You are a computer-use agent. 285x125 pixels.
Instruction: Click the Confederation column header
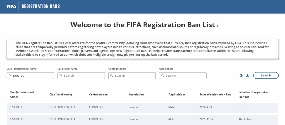click(x=98, y=95)
